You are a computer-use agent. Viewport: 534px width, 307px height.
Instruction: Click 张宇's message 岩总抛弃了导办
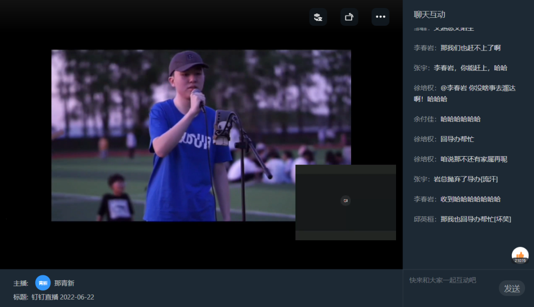click(x=462, y=179)
